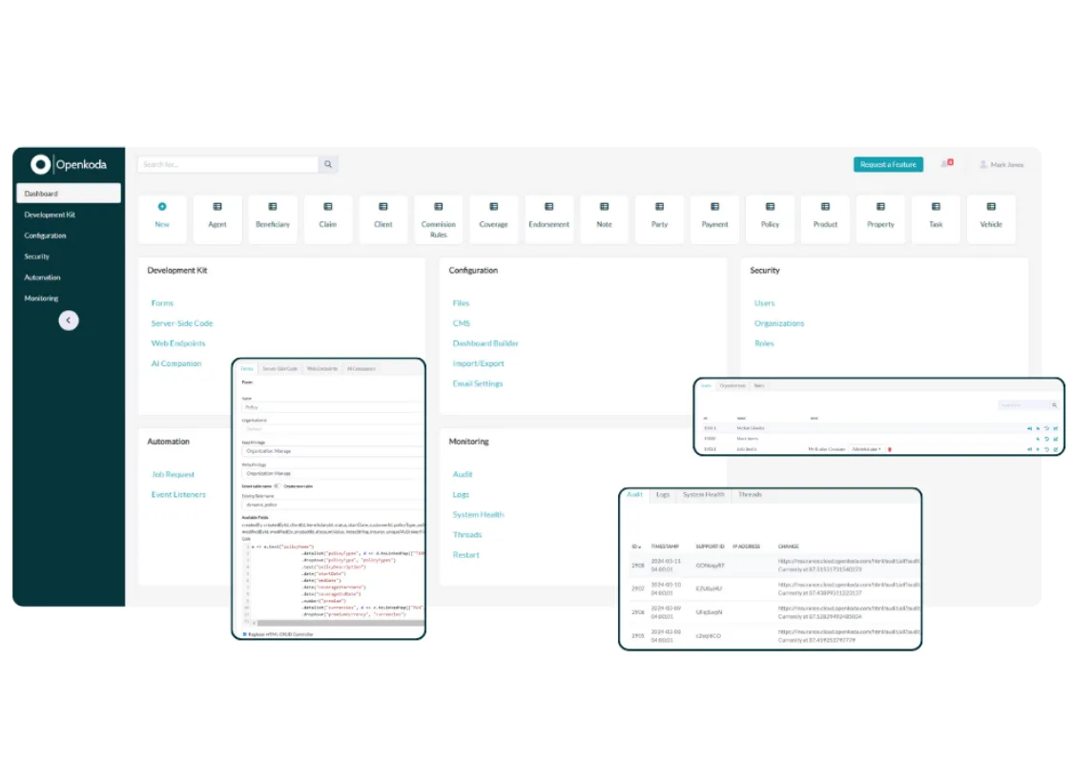This screenshot has width=1073, height=763.
Task: Open the Forms link
Action: pyautogui.click(x=162, y=303)
